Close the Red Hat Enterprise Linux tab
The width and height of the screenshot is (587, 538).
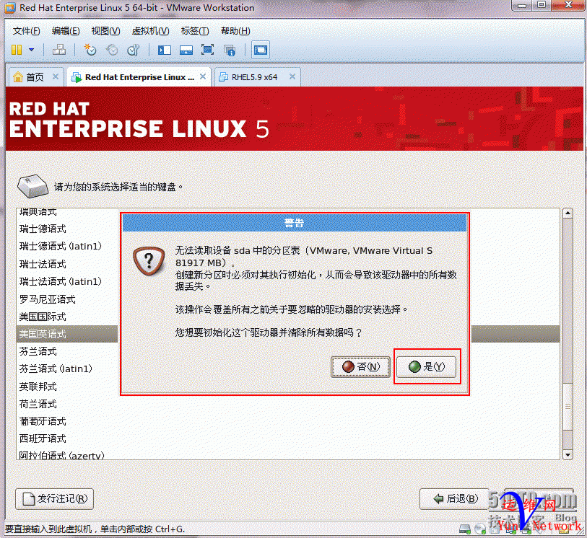click(203, 76)
